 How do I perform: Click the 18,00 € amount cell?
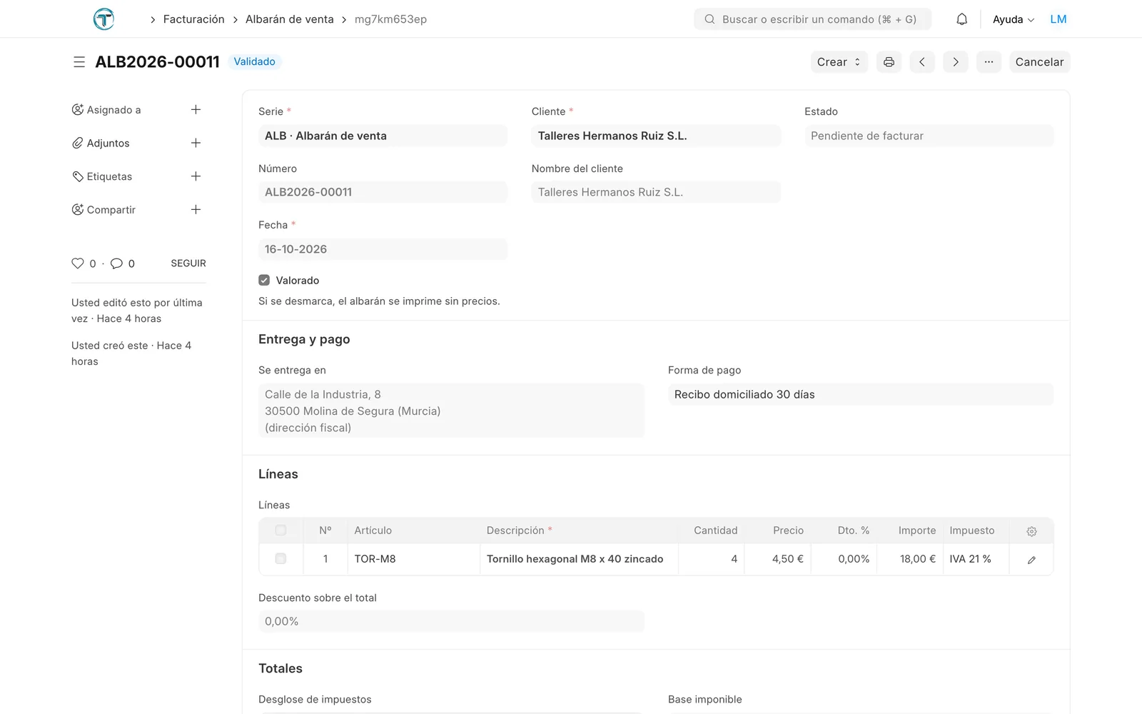(909, 559)
